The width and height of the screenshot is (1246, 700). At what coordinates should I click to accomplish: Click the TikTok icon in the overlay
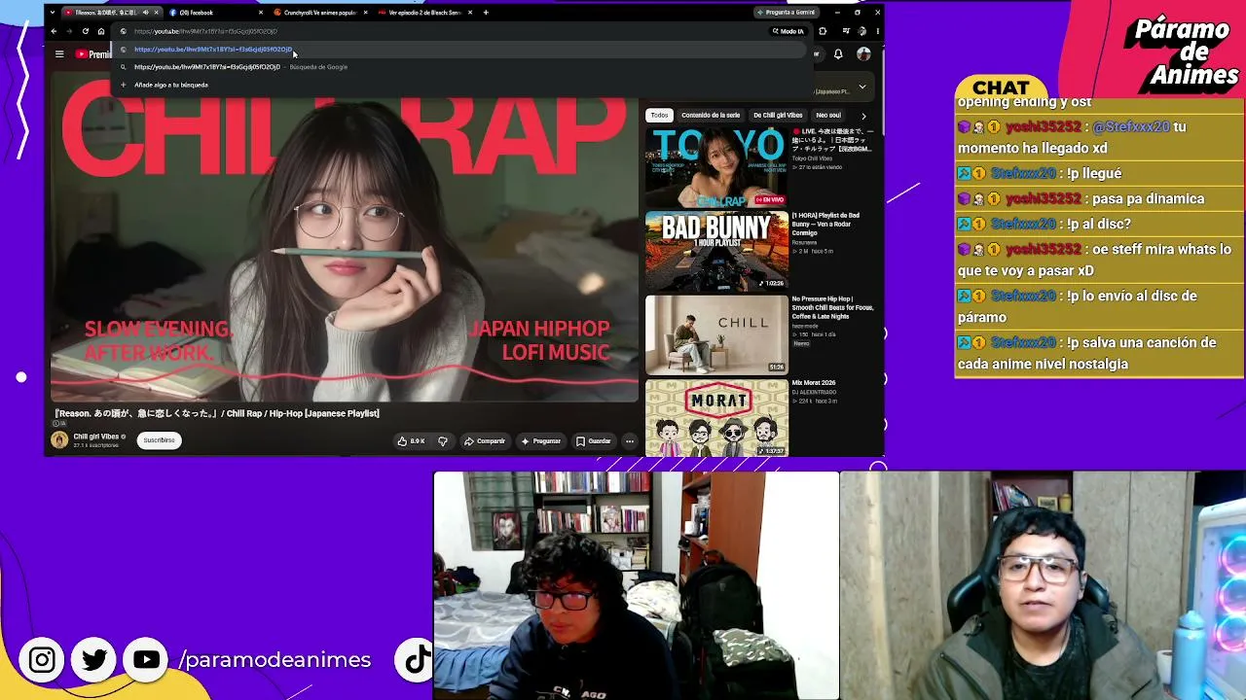tap(418, 660)
